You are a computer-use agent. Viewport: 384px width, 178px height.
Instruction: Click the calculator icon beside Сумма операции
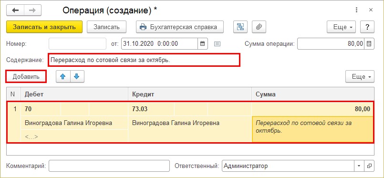coord(369,44)
